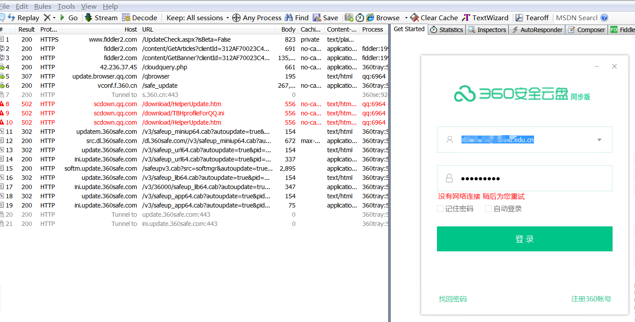Image resolution: width=635 pixels, height=322 pixels.
Task: Sort sessions by Result column header
Action: (x=26, y=29)
